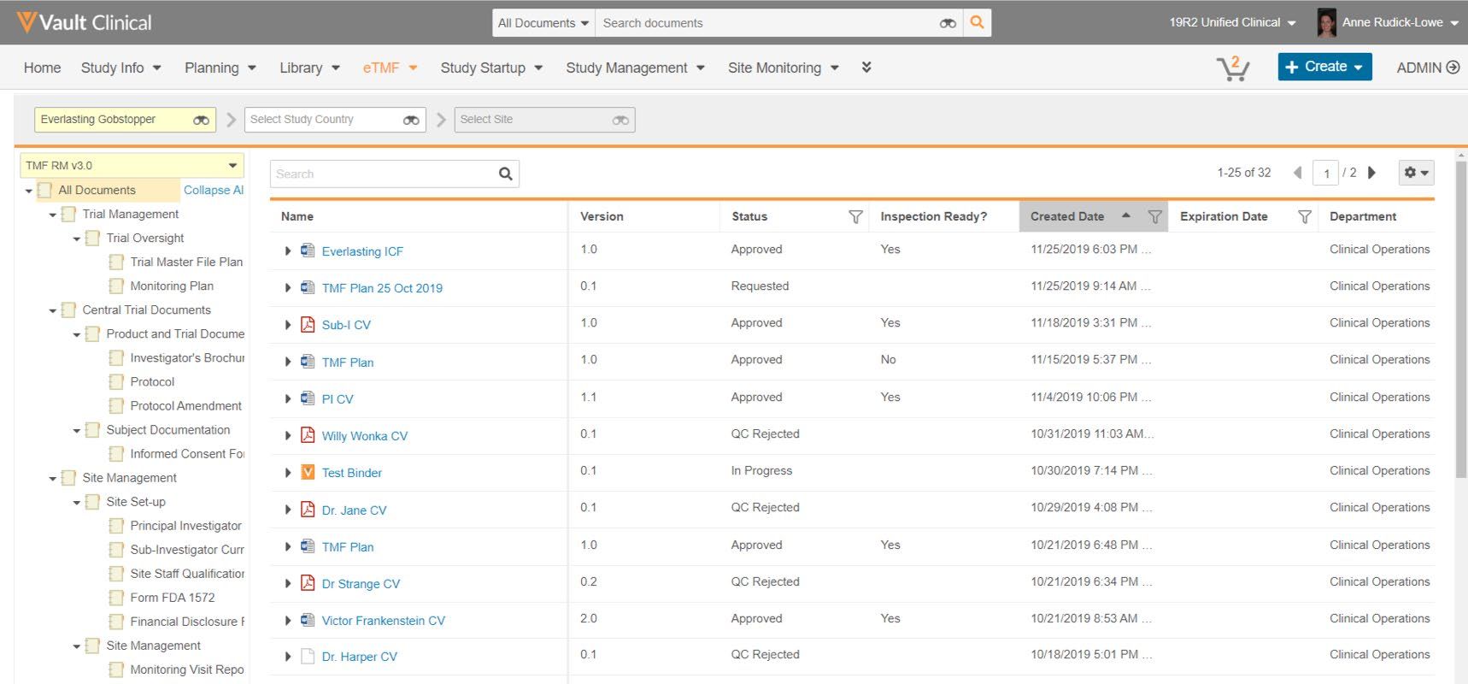
Task: Go to previous page arrow
Action: (x=1298, y=173)
